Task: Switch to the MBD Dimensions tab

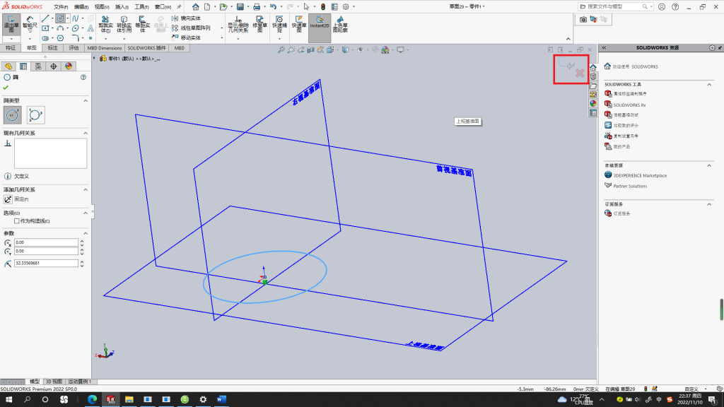Action: [105, 48]
